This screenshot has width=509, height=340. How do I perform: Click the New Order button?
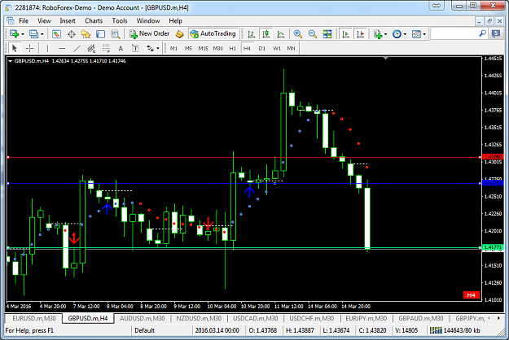(149, 33)
